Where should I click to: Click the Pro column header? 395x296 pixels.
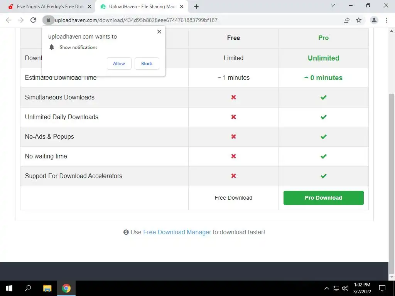(324, 38)
